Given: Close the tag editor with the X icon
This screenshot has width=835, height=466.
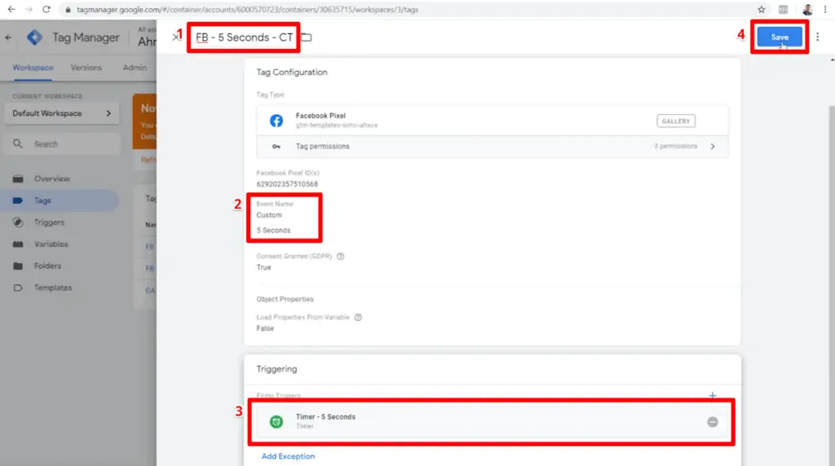Looking at the screenshot, I should click(175, 37).
